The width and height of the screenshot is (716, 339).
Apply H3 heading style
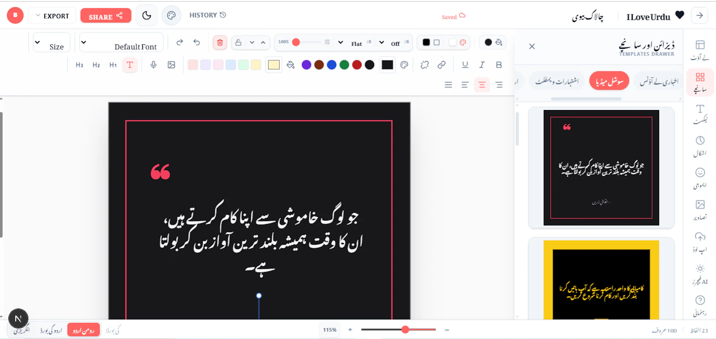coord(79,65)
